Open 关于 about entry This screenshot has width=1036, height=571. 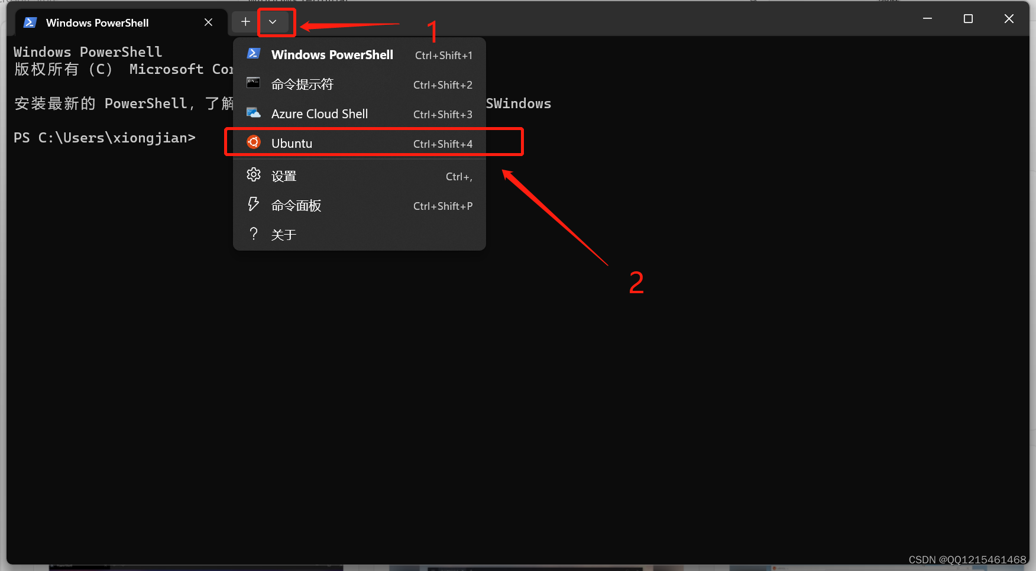click(x=360, y=235)
